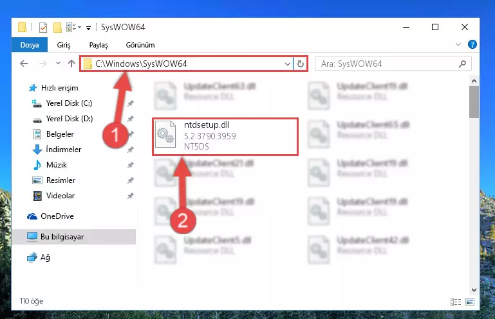This screenshot has width=495, height=319.
Task: Switch to large icons view layout
Action: (x=470, y=302)
